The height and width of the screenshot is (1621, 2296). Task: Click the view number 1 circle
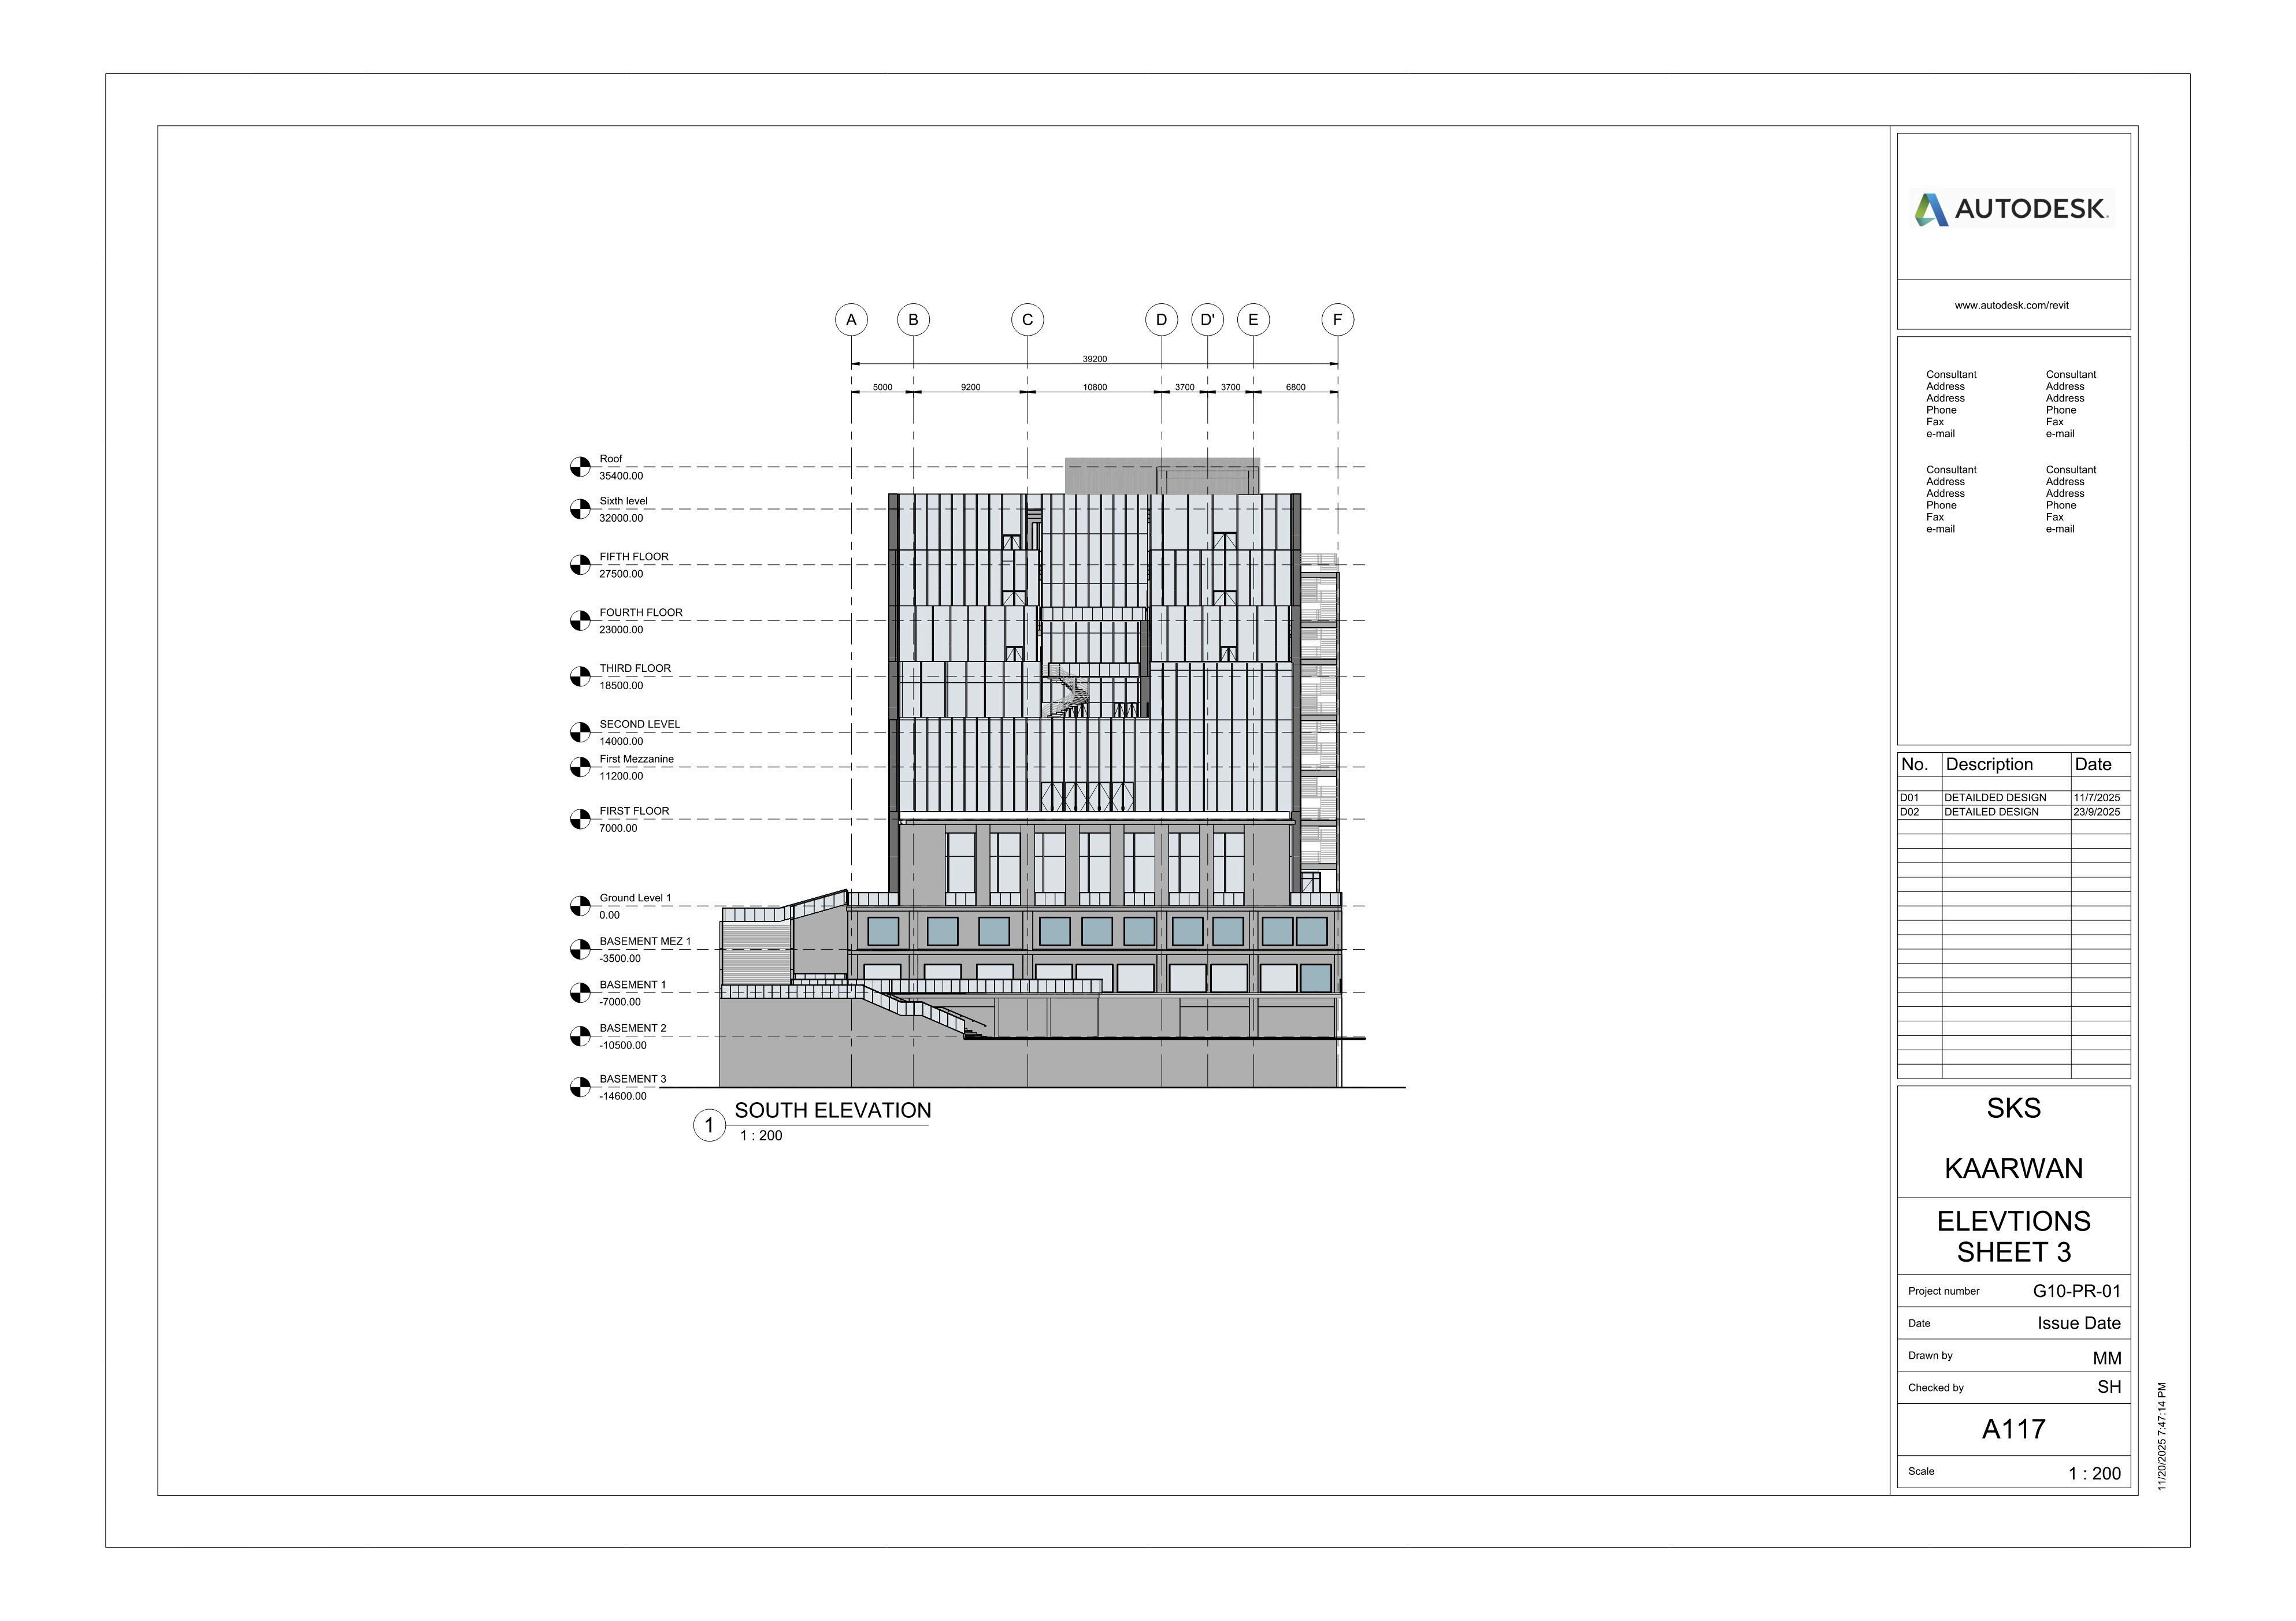click(x=709, y=1125)
